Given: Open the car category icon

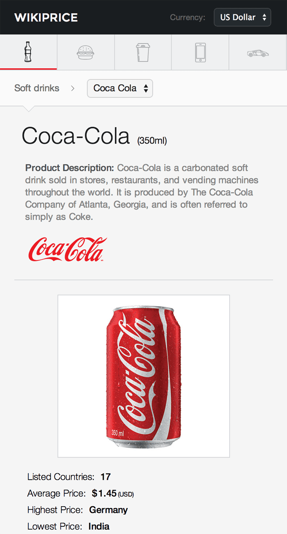Looking at the screenshot, I should pyautogui.click(x=258, y=53).
